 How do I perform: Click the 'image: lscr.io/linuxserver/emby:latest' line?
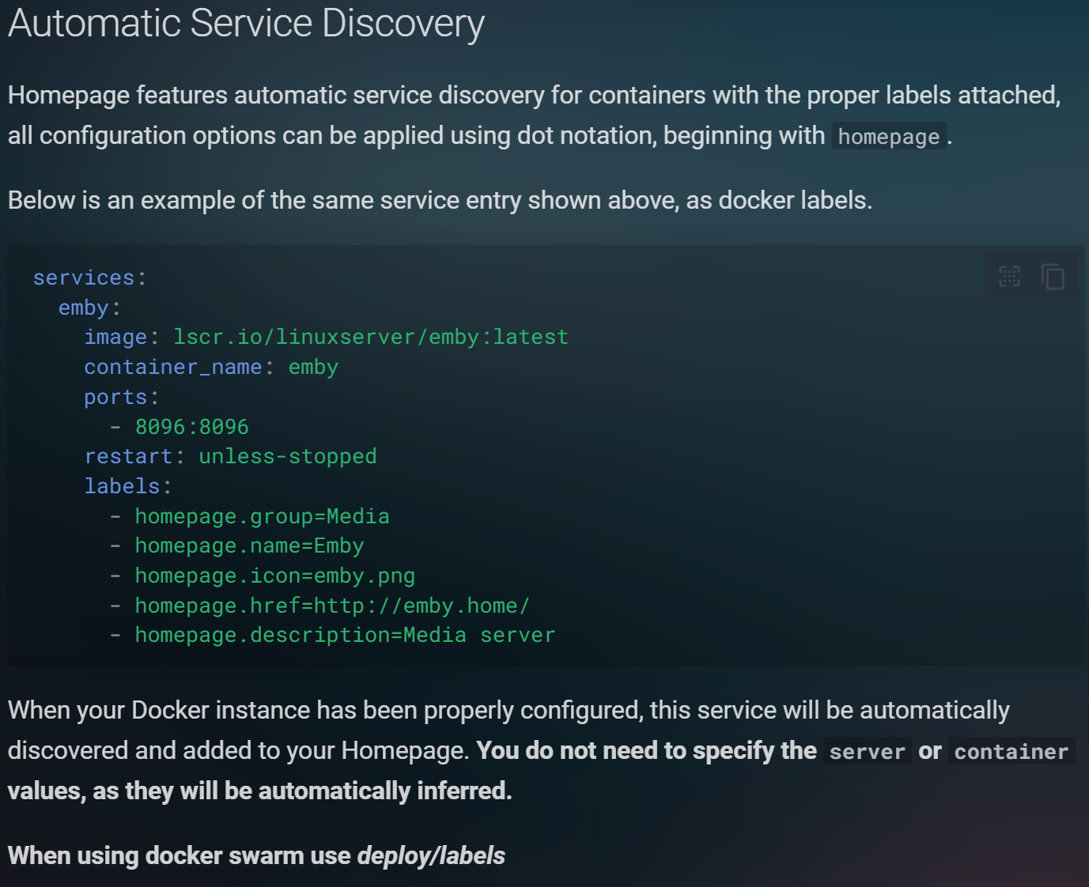326,338
